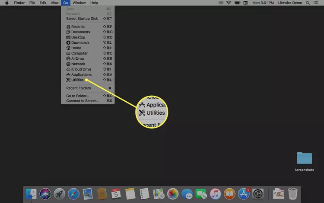Expand the Recent Folders submenu
The height and width of the screenshot is (203, 324).
88,88
